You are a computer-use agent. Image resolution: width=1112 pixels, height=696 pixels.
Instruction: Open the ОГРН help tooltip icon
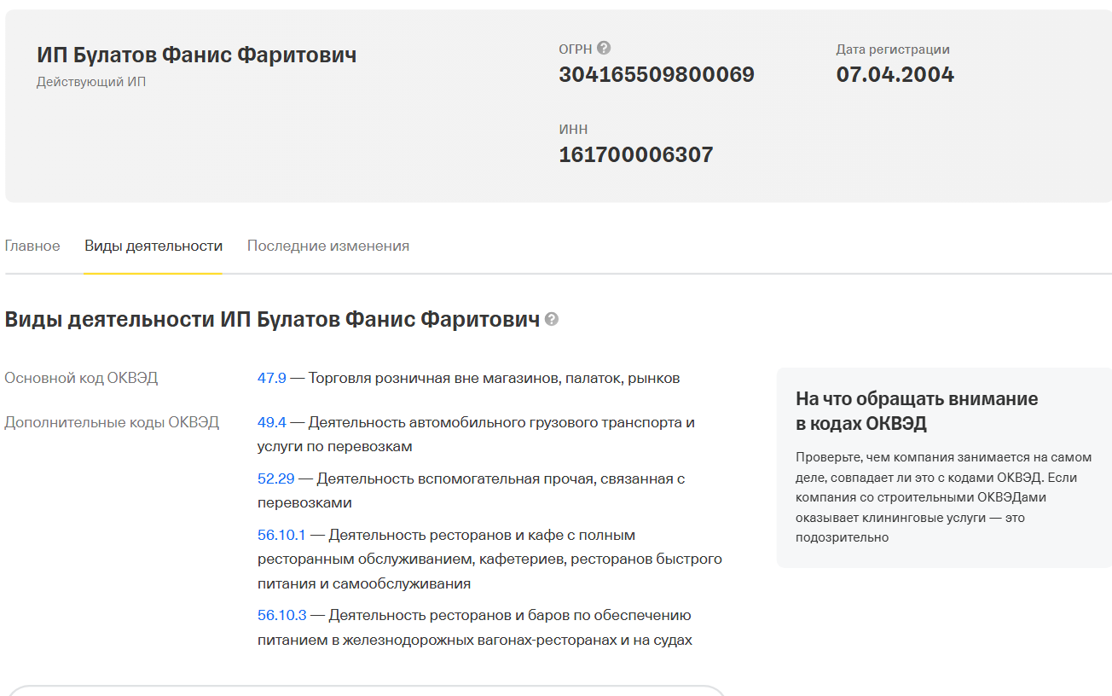[605, 49]
